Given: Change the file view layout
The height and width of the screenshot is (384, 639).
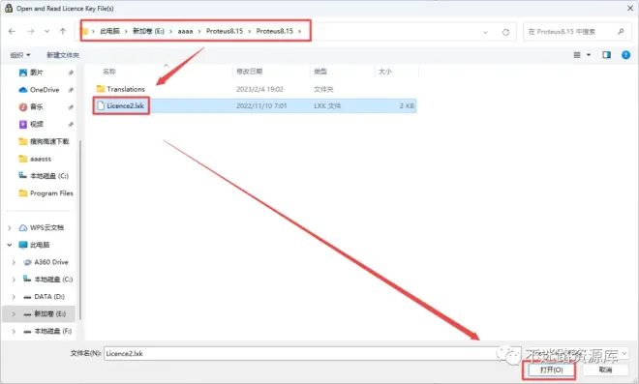Looking at the screenshot, I should pyautogui.click(x=577, y=55).
